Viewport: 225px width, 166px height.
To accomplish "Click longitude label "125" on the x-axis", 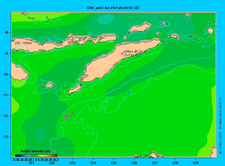I will [114, 163].
